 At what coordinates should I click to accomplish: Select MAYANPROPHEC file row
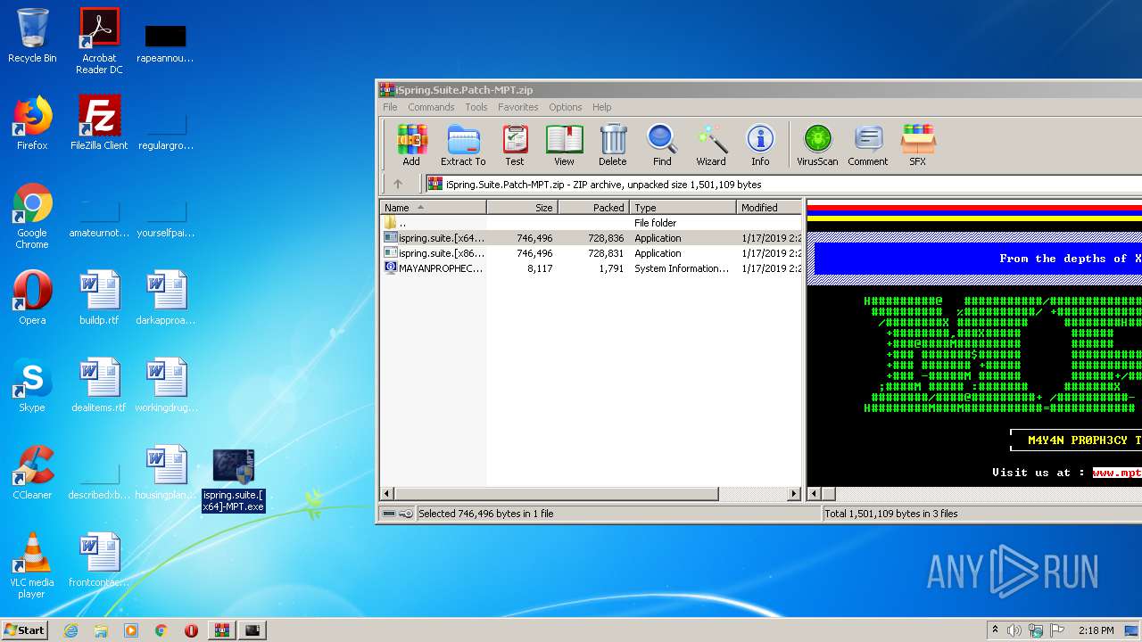[592, 267]
